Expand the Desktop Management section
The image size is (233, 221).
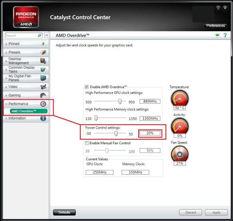coord(26,61)
